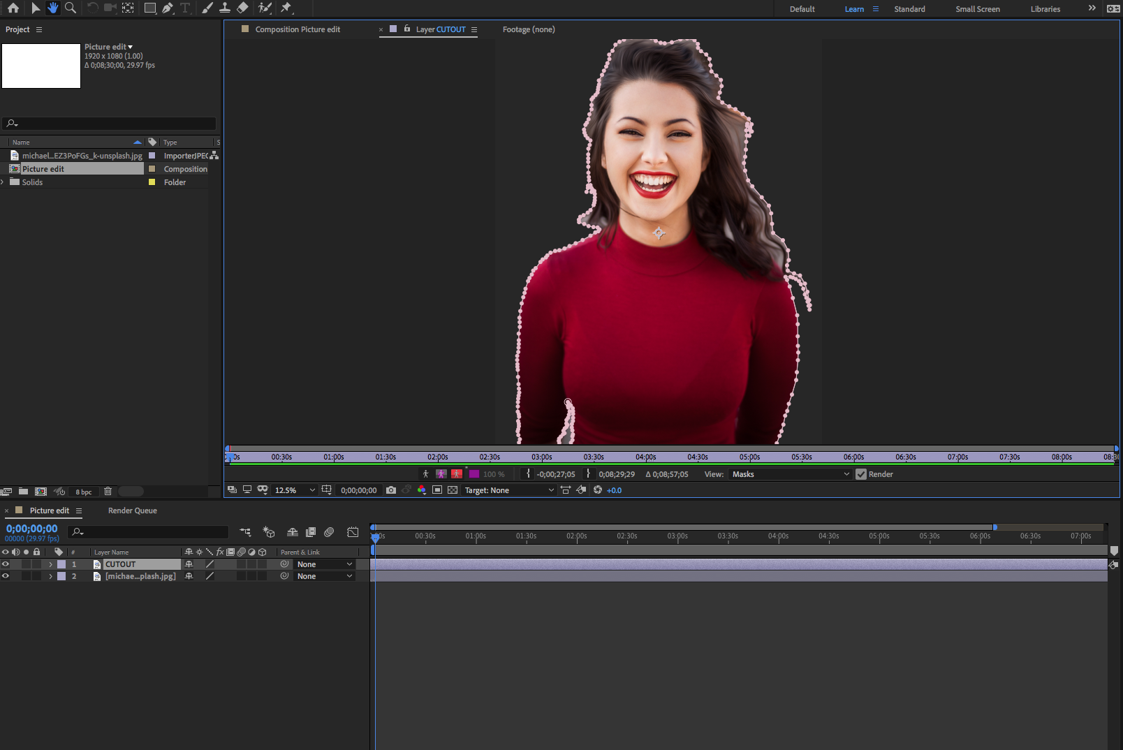Click the delete trash icon in Project panel
This screenshot has width=1123, height=750.
click(108, 492)
